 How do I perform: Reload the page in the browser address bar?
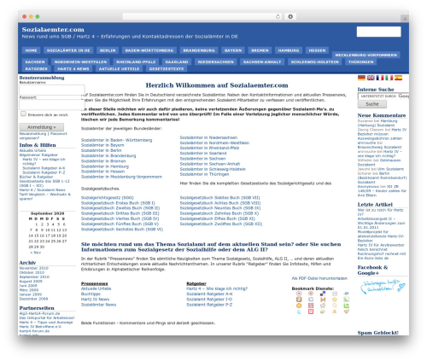(x=278, y=16)
